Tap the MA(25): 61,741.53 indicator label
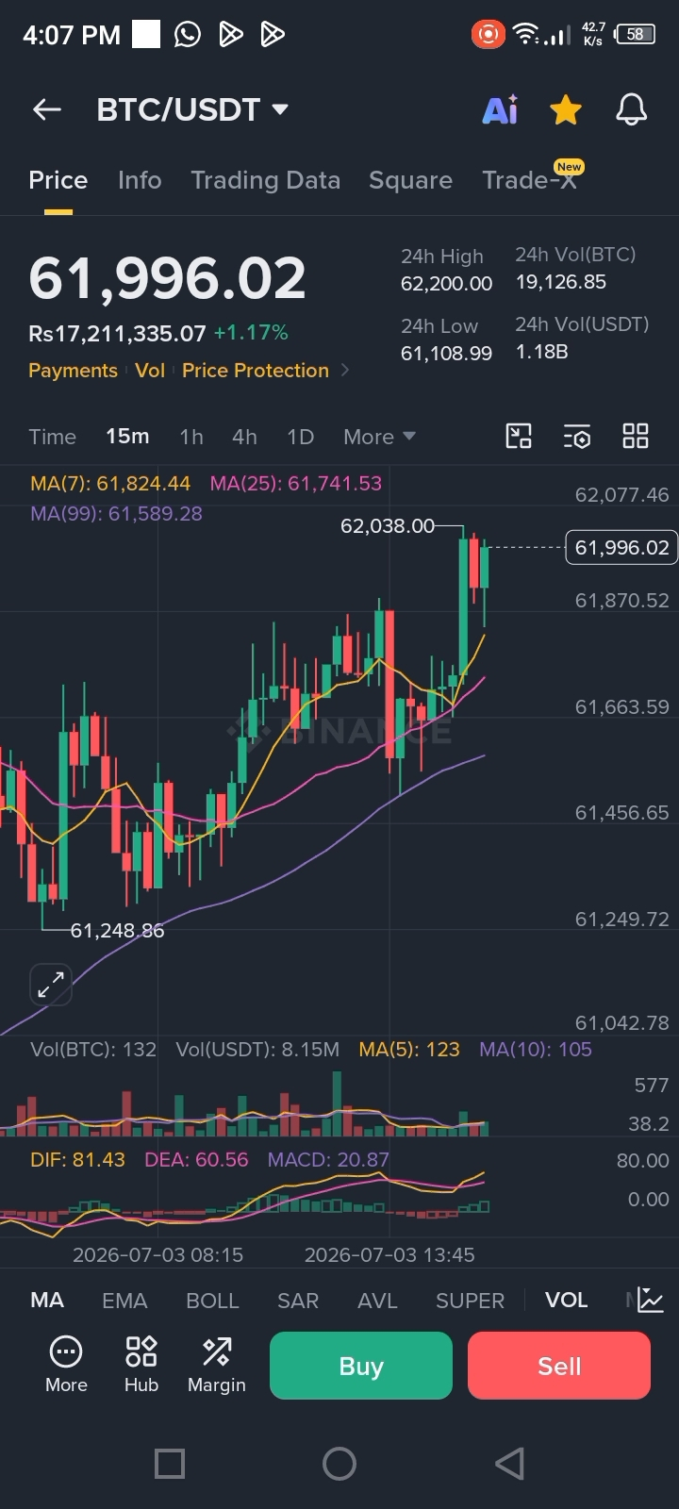 (x=296, y=484)
